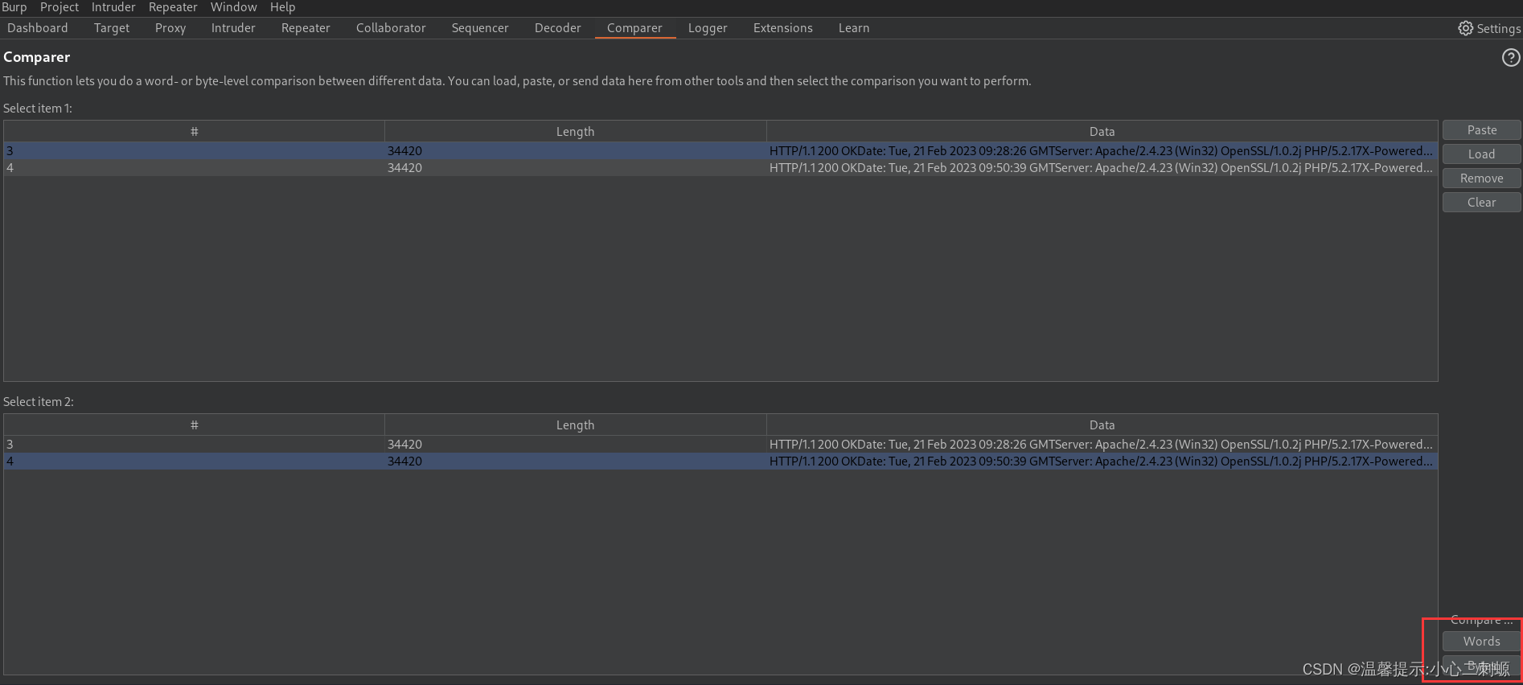Switch to the Collaborator tab

point(391,28)
